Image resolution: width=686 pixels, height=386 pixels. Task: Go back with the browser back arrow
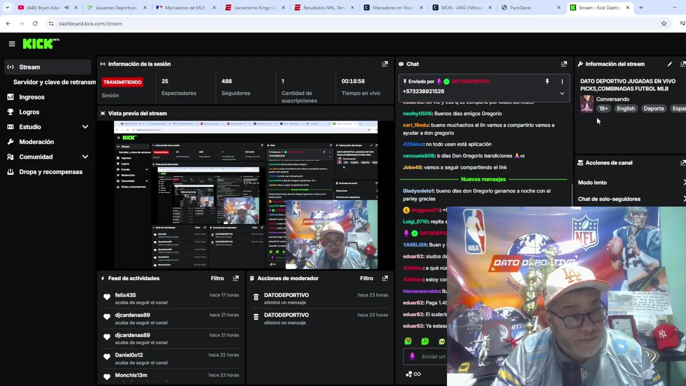(8, 24)
